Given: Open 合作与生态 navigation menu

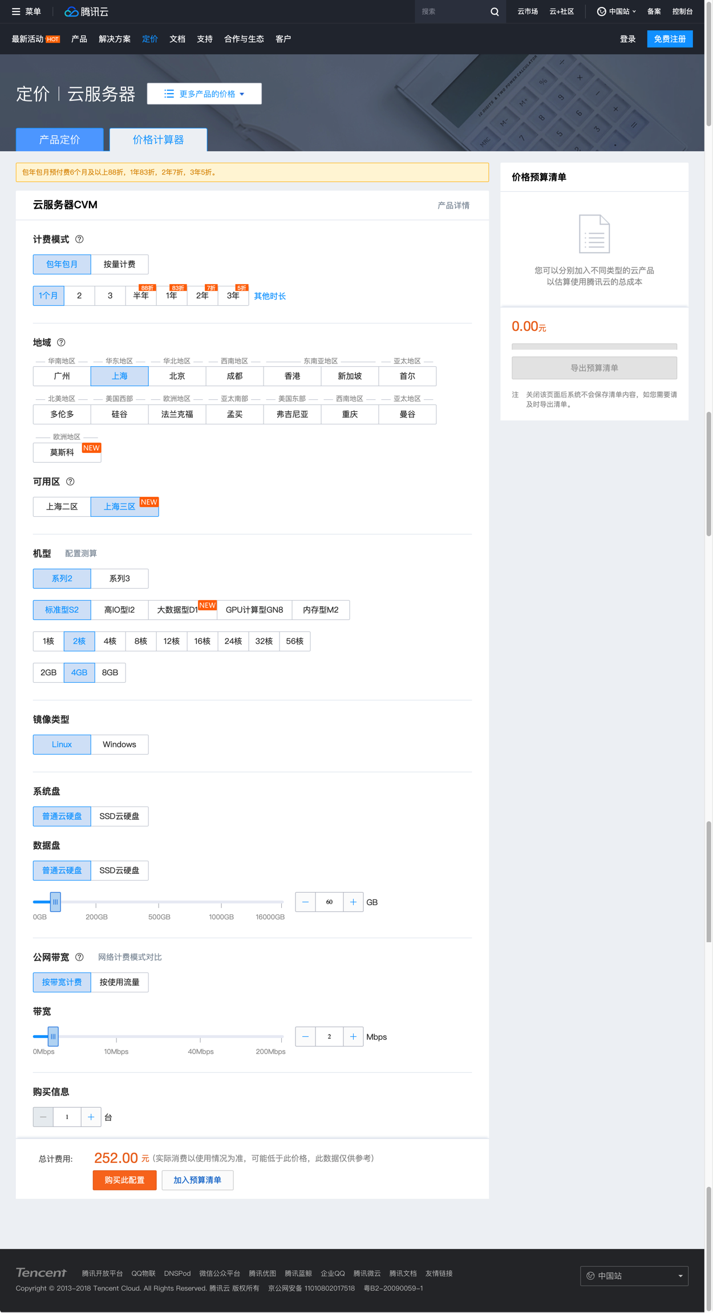Looking at the screenshot, I should [244, 39].
